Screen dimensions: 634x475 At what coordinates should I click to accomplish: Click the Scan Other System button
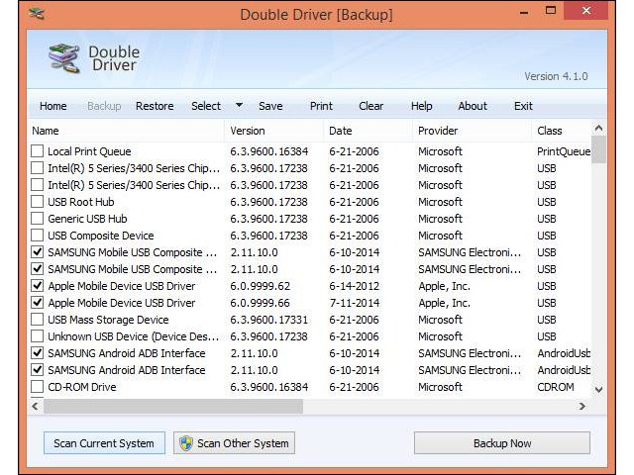(234, 443)
